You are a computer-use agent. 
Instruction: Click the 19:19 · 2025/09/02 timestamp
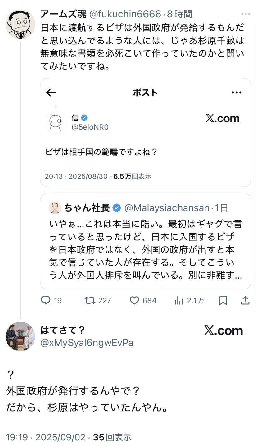45,437
